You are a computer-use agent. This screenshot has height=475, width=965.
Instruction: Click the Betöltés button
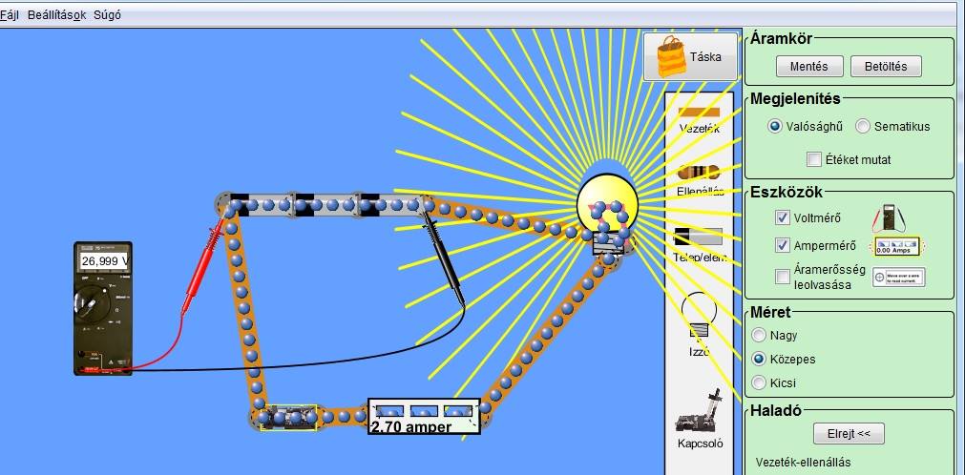886,67
